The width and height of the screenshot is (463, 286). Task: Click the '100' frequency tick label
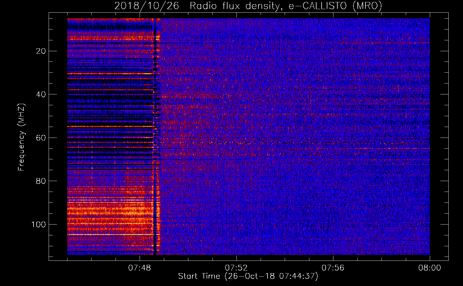click(x=39, y=225)
